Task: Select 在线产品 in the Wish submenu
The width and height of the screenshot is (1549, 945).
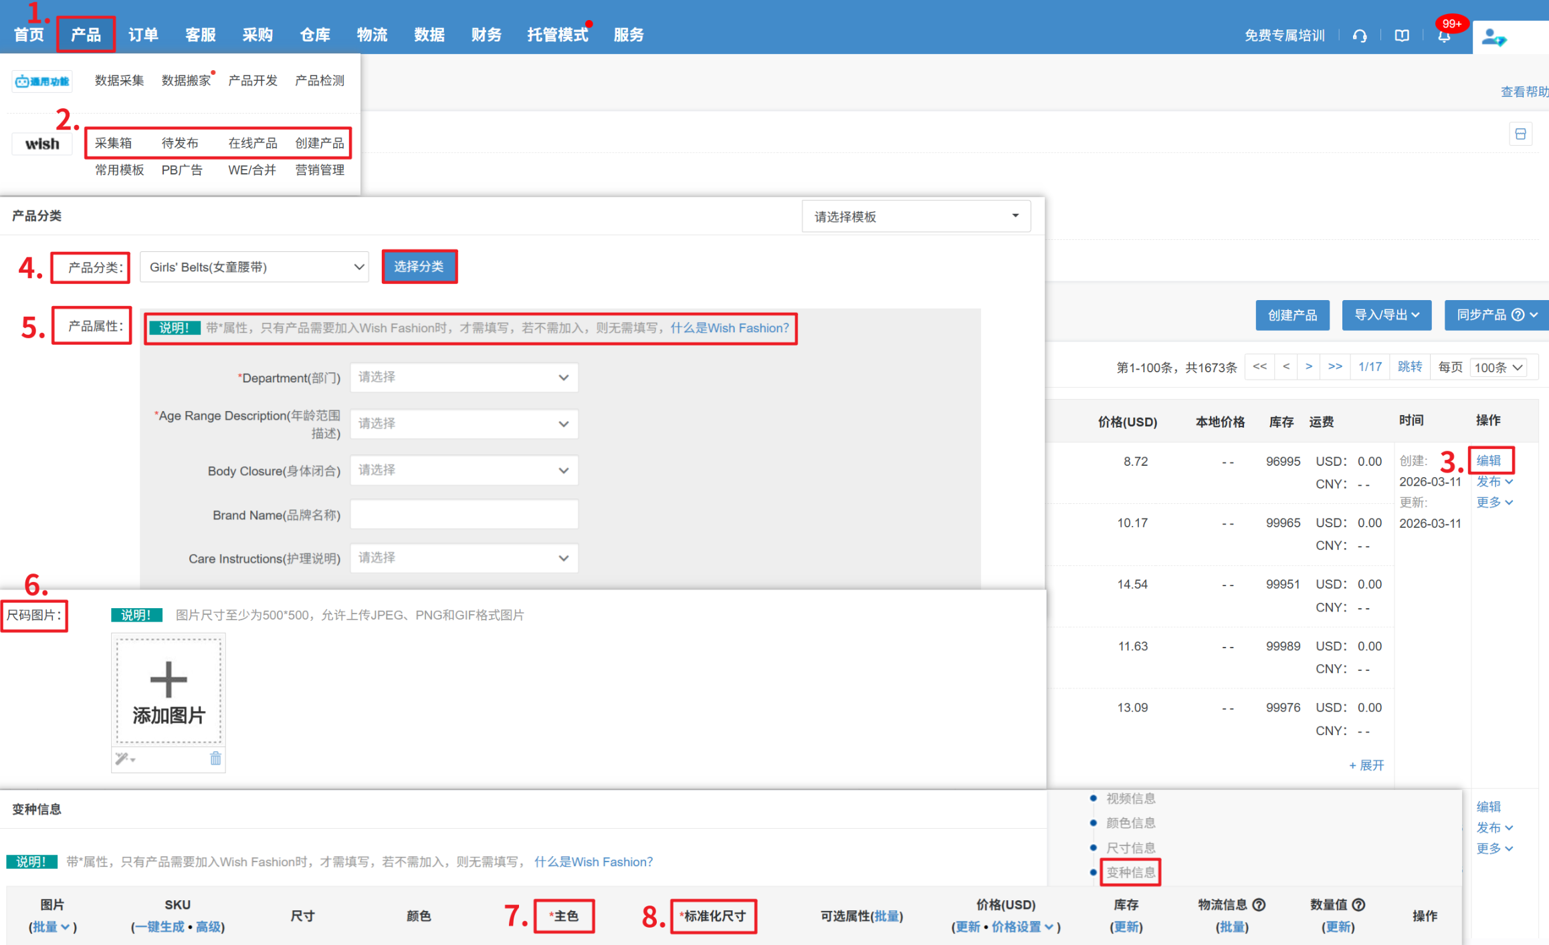Action: (252, 143)
